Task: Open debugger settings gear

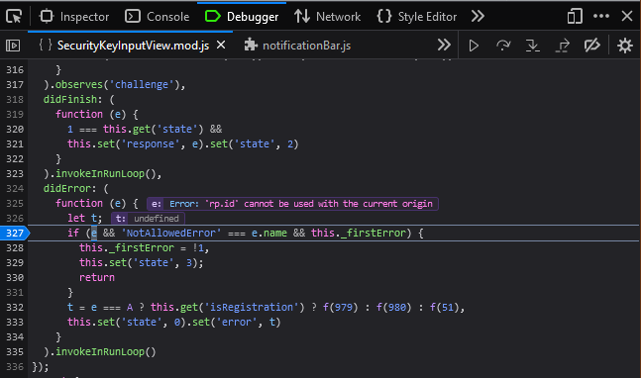Action: click(625, 46)
